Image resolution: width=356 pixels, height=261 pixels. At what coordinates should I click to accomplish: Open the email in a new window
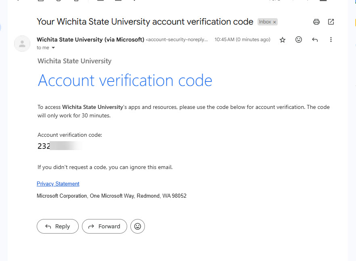(x=331, y=22)
